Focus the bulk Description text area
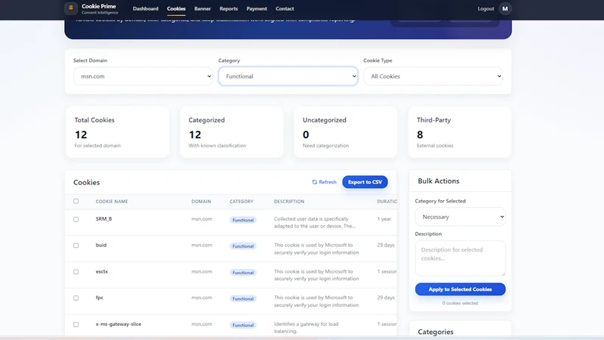 pos(461,258)
